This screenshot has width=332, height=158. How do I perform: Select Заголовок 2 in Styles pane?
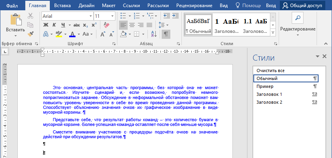coord(286,102)
